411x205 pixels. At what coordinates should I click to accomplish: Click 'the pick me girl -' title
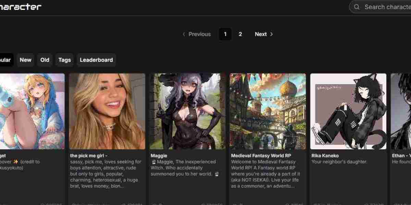coord(89,155)
